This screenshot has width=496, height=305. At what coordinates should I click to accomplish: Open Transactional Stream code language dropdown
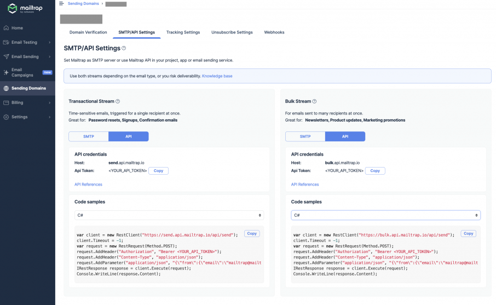[169, 215]
